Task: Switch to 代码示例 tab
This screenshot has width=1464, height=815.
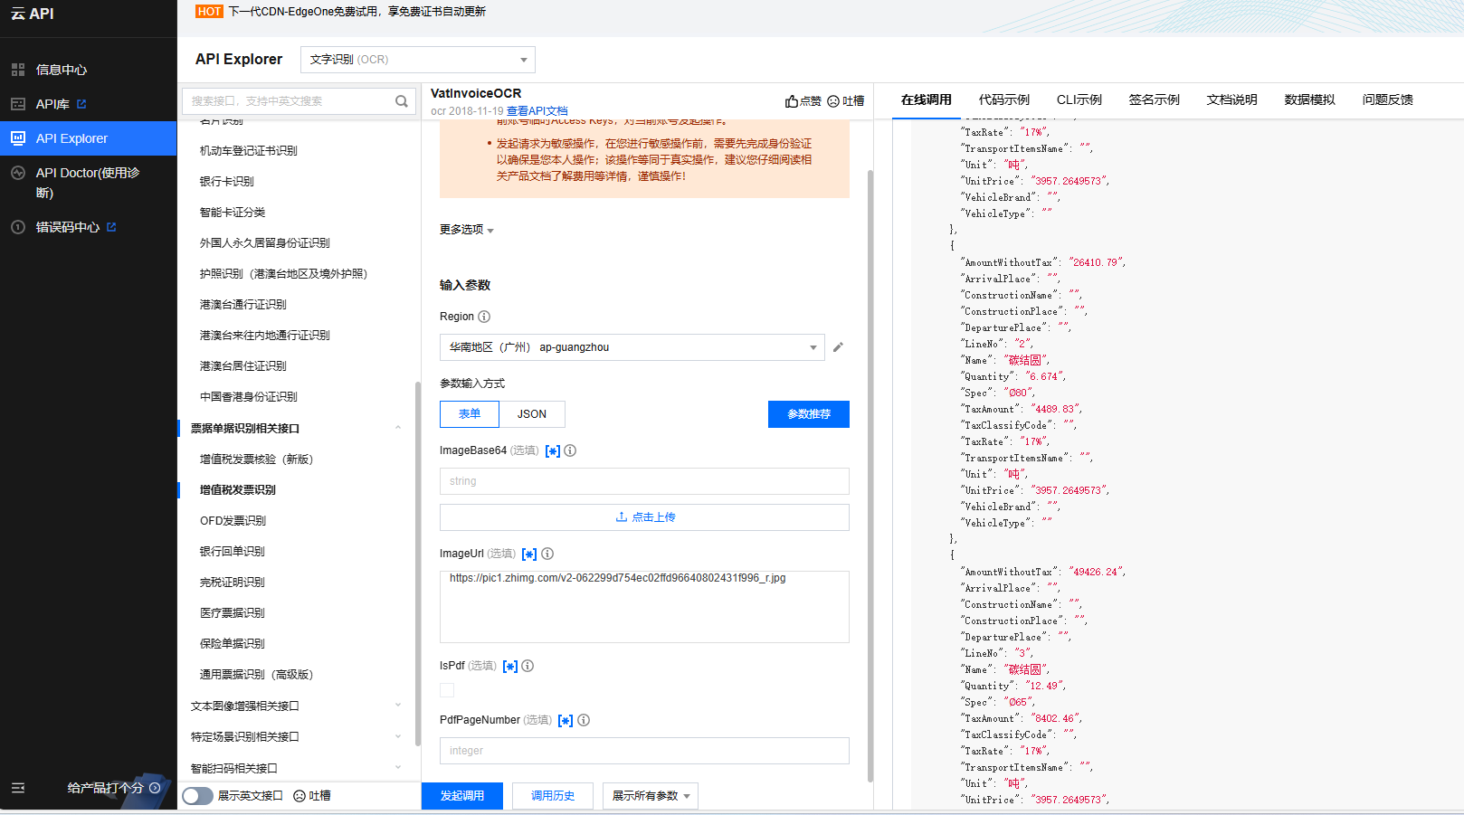Action: 1004,100
